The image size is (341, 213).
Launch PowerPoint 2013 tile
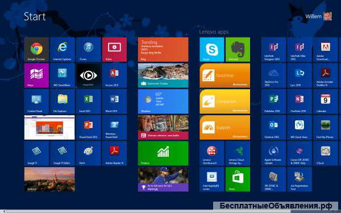[x=89, y=127]
